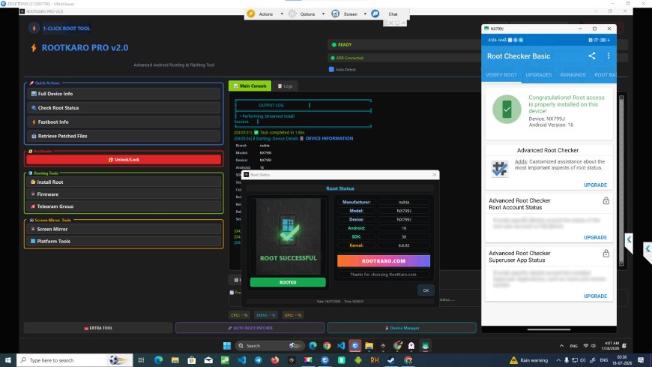Select the RANKINGS tab
This screenshot has width=652, height=367.
(x=573, y=75)
